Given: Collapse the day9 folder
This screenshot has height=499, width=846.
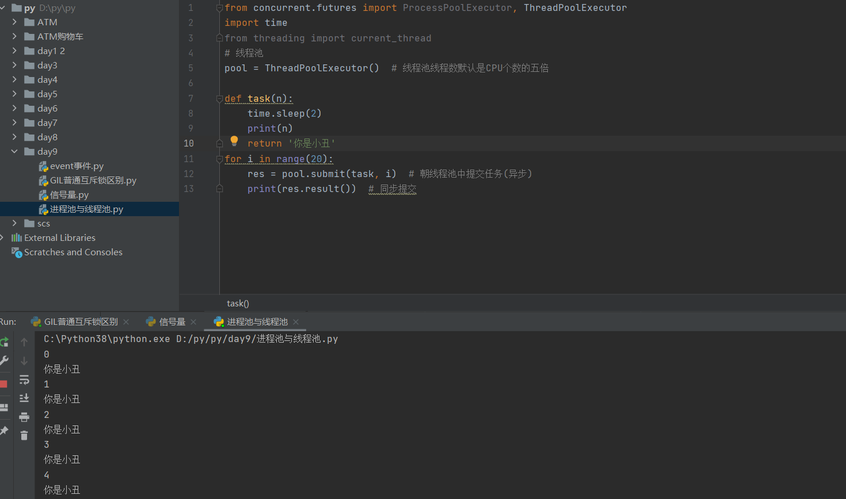Looking at the screenshot, I should 14,151.
